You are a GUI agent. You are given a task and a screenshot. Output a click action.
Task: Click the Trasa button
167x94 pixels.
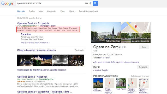click(x=144, y=47)
